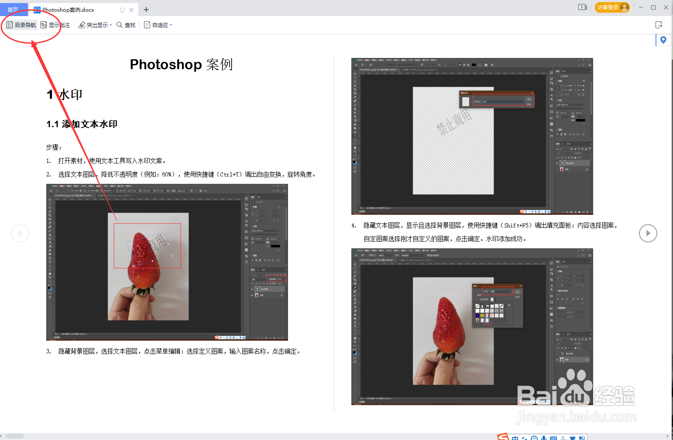The height and width of the screenshot is (440, 673).
Task: Click the heading 1 水印
Action: click(65, 95)
